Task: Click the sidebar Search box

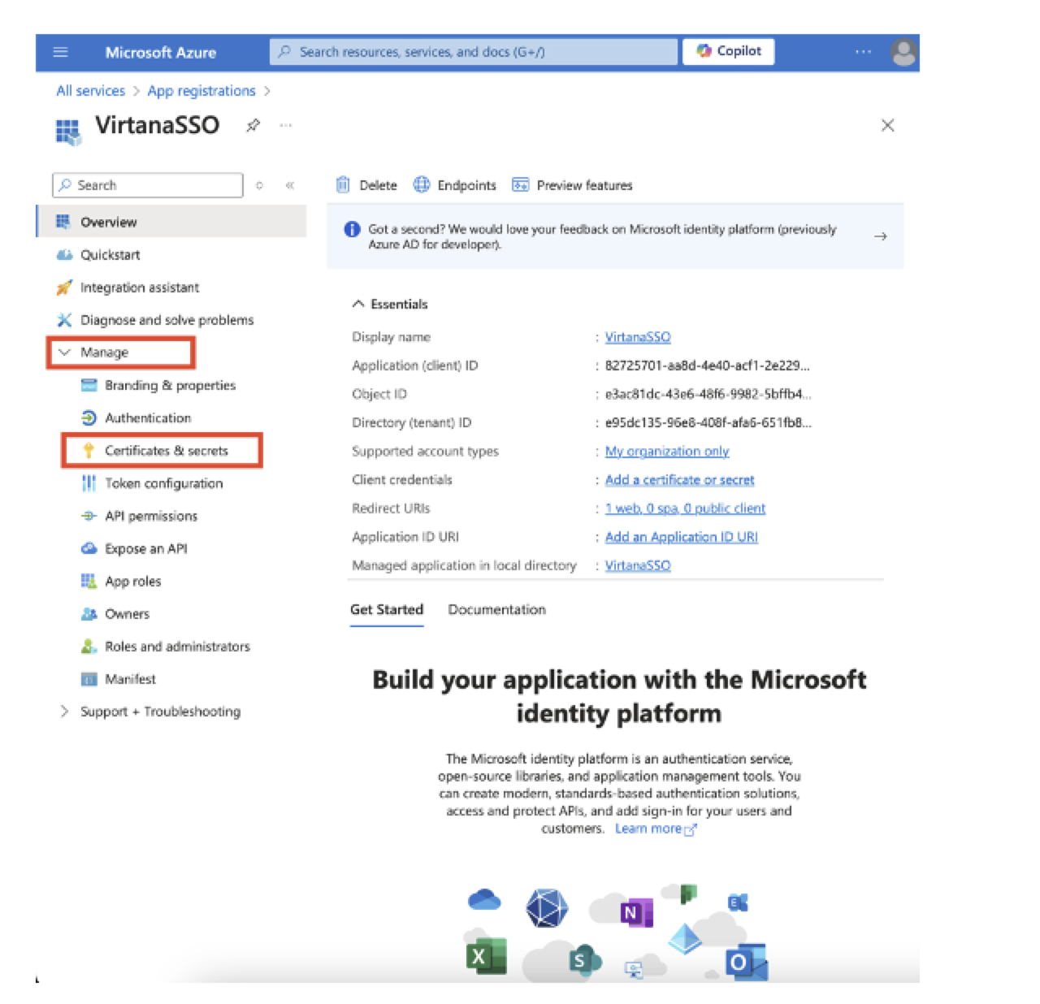Action: pos(148,185)
